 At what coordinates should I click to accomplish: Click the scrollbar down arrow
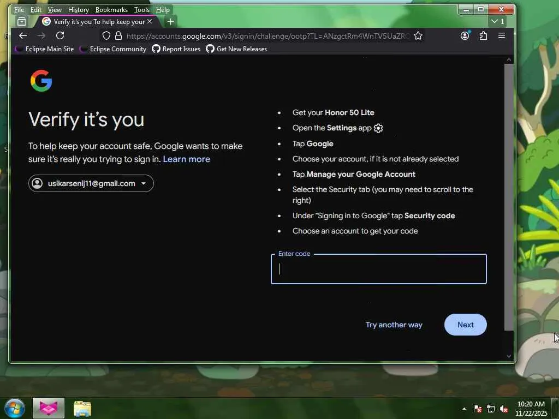[x=509, y=356]
